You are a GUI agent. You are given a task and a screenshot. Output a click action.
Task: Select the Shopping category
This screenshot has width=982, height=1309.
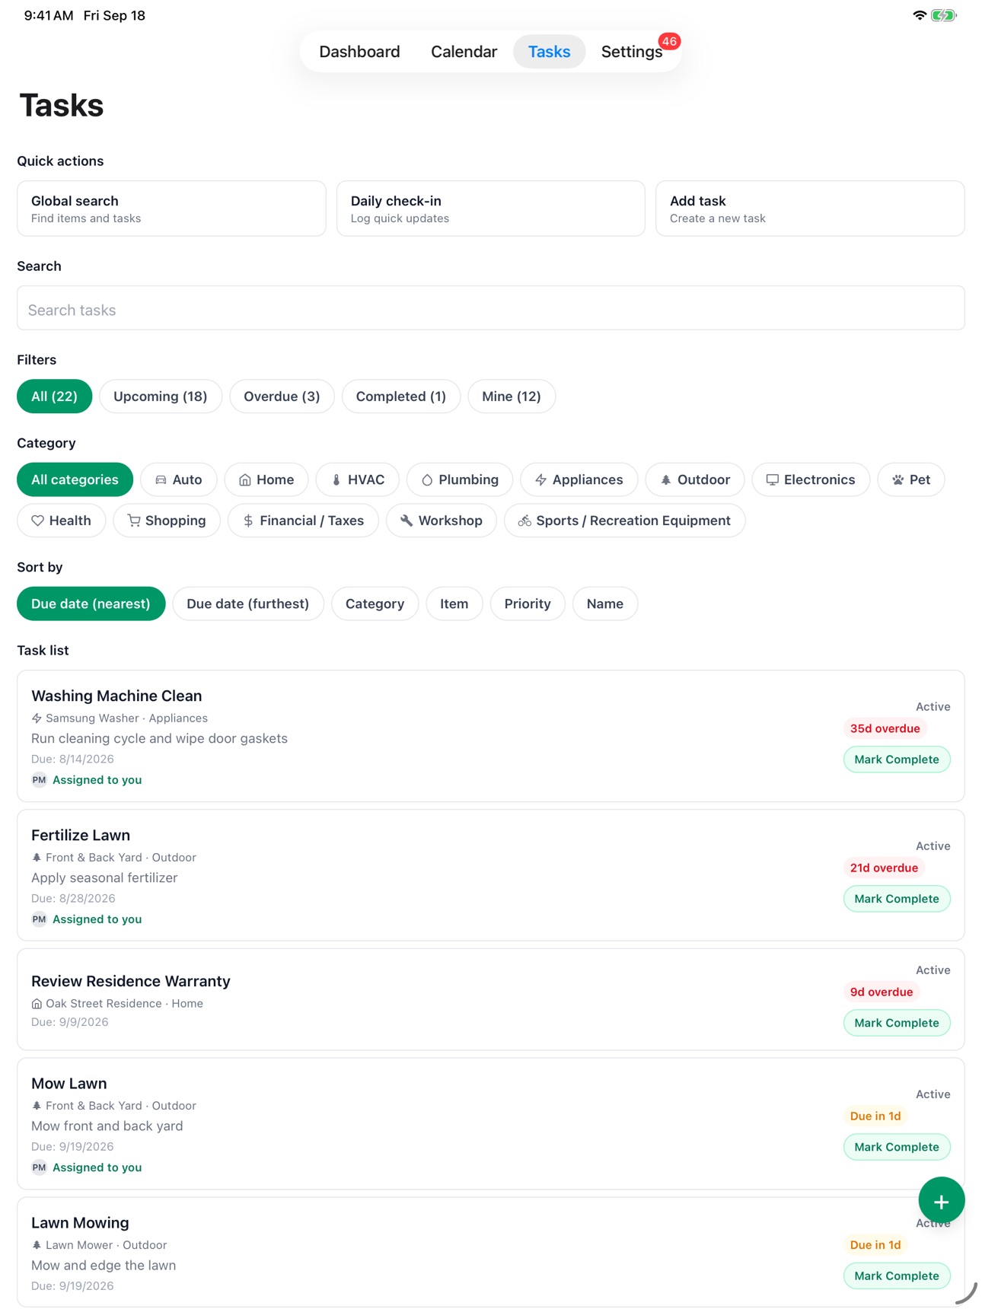[167, 521]
